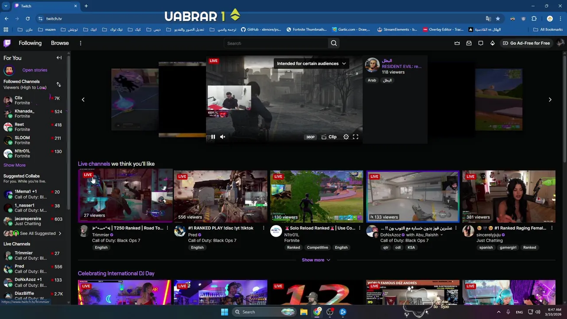Select the Competitive tag on N1tr01L

point(318,248)
